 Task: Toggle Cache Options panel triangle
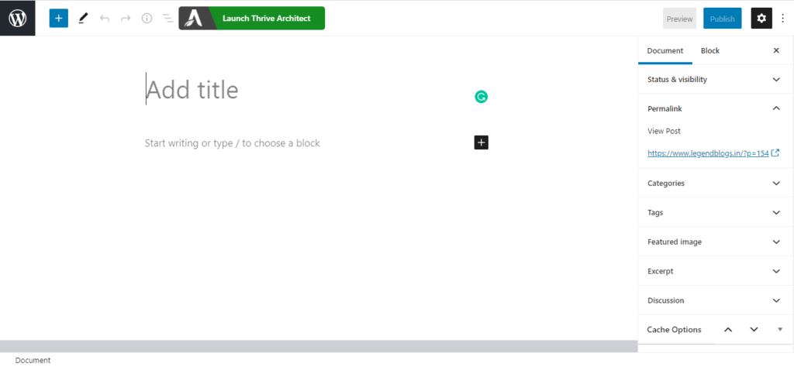click(780, 330)
